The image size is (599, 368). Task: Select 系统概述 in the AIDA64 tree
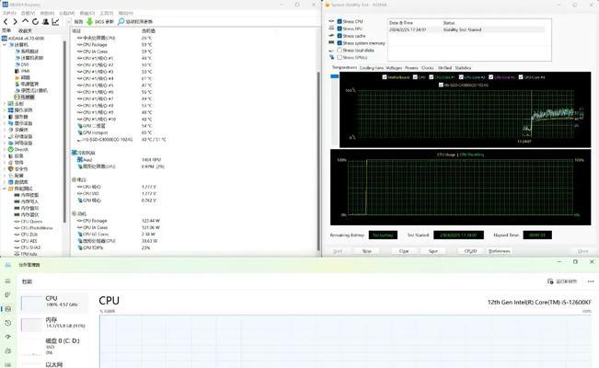point(27,52)
